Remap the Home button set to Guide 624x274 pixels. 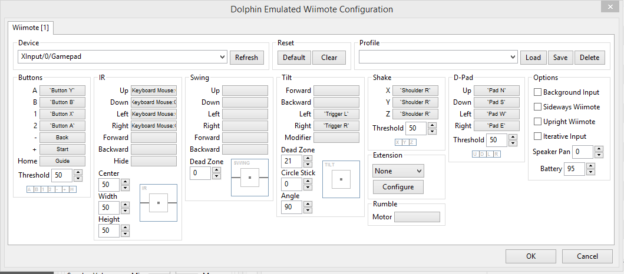point(62,161)
